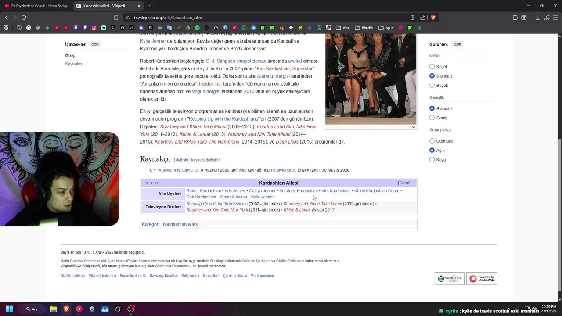Screen dimensions: 562x316
Task: Select the Geniş width option
Action: [x=432, y=118]
